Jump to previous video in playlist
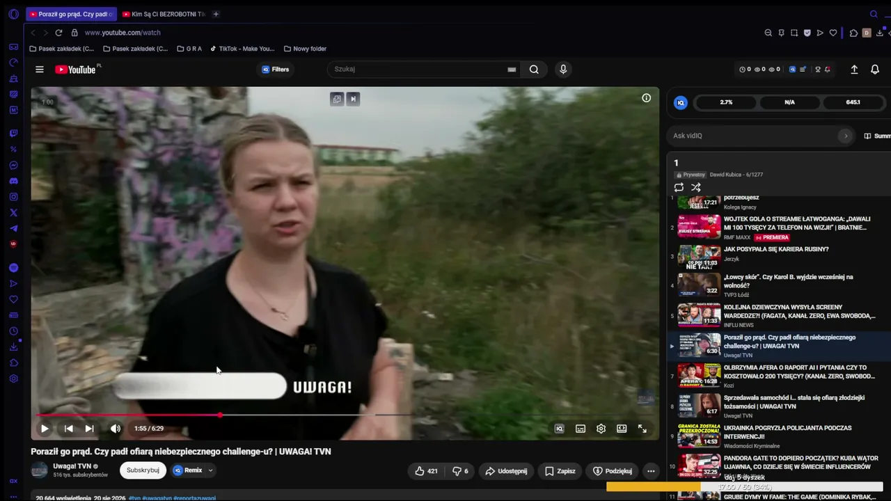The height and width of the screenshot is (501, 891). pyautogui.click(x=68, y=429)
